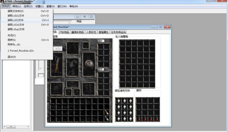Click the empty helmet equipment slot
Screen dimensions: 228x132
73,48
